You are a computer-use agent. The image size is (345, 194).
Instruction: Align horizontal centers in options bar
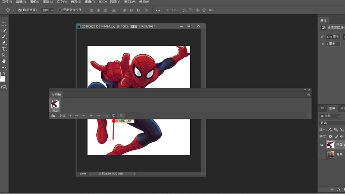tap(98, 10)
